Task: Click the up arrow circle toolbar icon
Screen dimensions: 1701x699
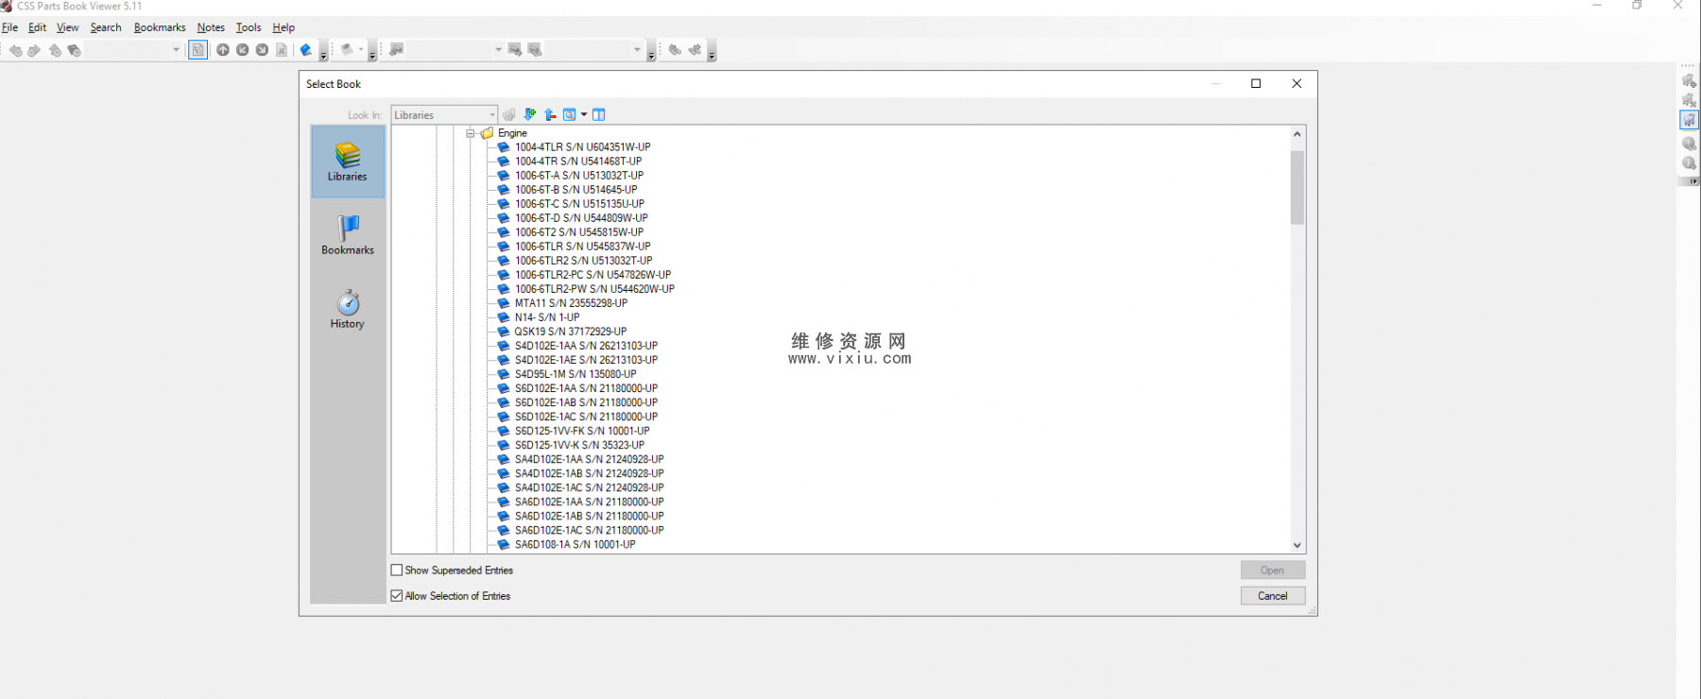Action: (223, 49)
